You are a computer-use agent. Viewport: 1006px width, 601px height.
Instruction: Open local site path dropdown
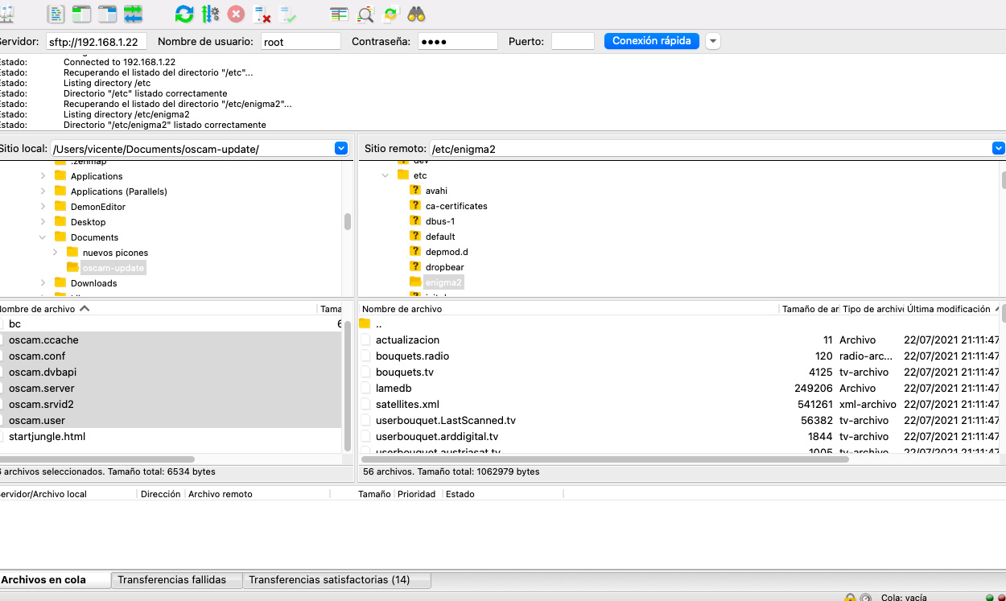[340, 148]
